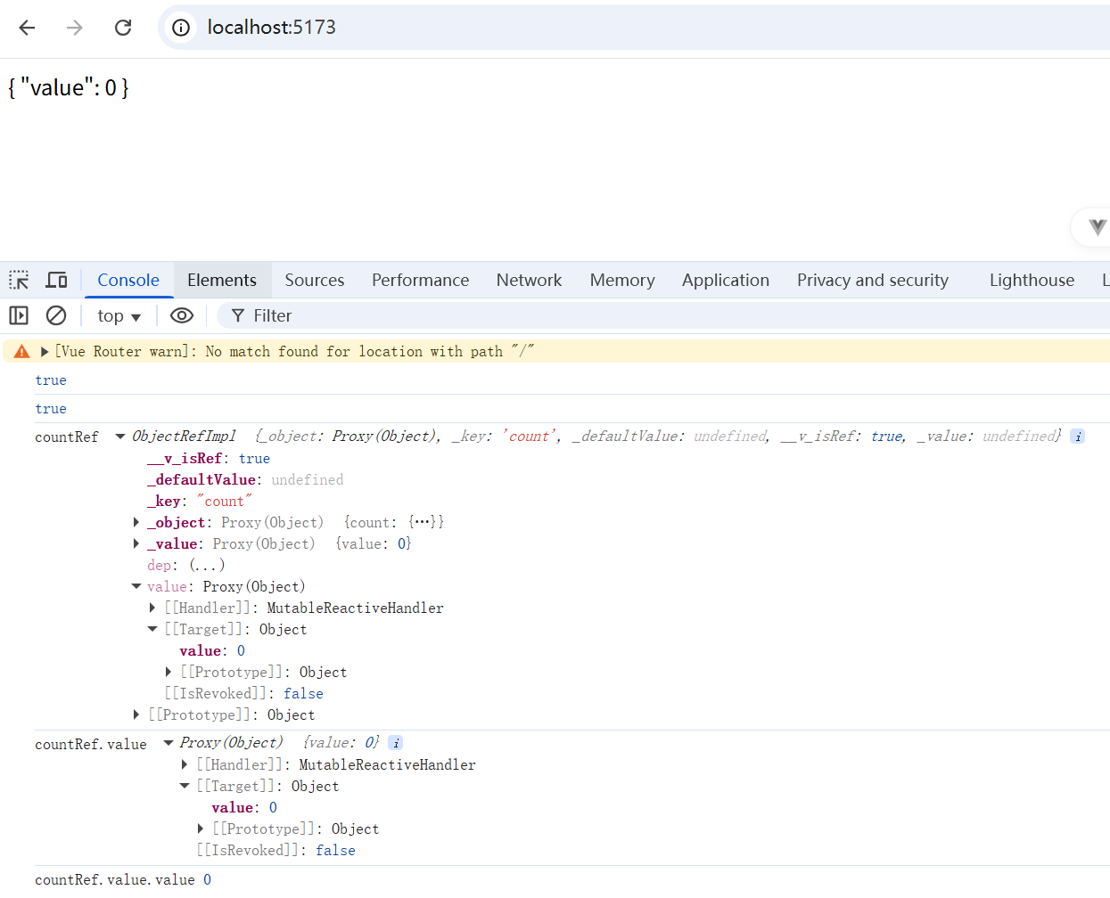Click ObjectRefImpl info badge icon
Screen dimensions: 1110x898
1078,437
